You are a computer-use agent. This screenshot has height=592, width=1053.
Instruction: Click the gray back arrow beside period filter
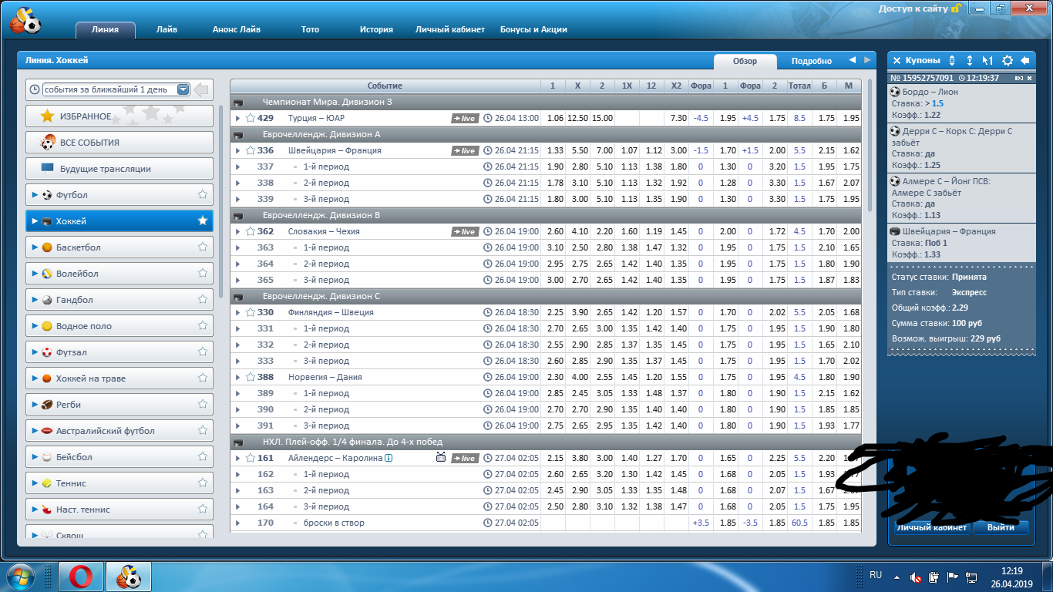202,89
